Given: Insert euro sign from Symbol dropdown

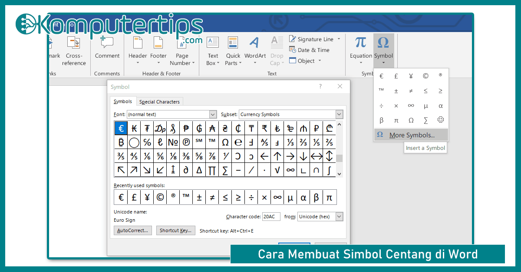Looking at the screenshot, I should pyautogui.click(x=381, y=76).
